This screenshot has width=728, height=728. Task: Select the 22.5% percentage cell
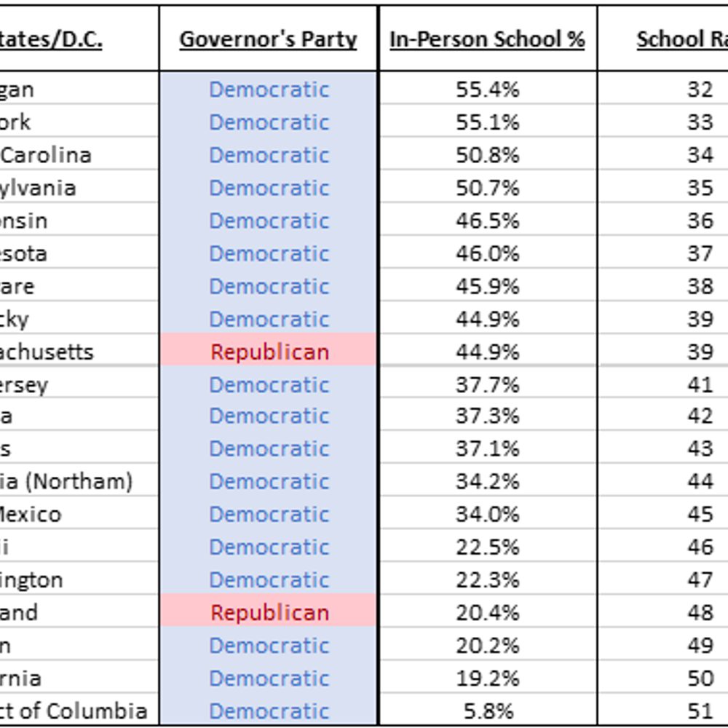coord(488,547)
